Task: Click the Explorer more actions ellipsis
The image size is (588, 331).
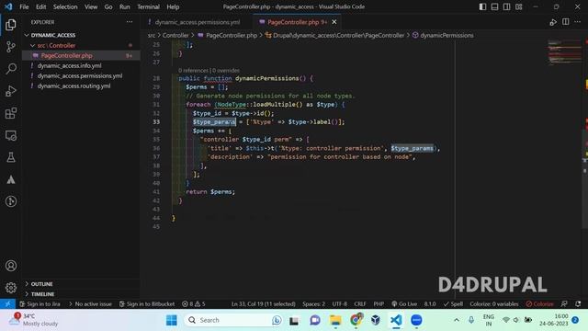Action: coord(130,22)
